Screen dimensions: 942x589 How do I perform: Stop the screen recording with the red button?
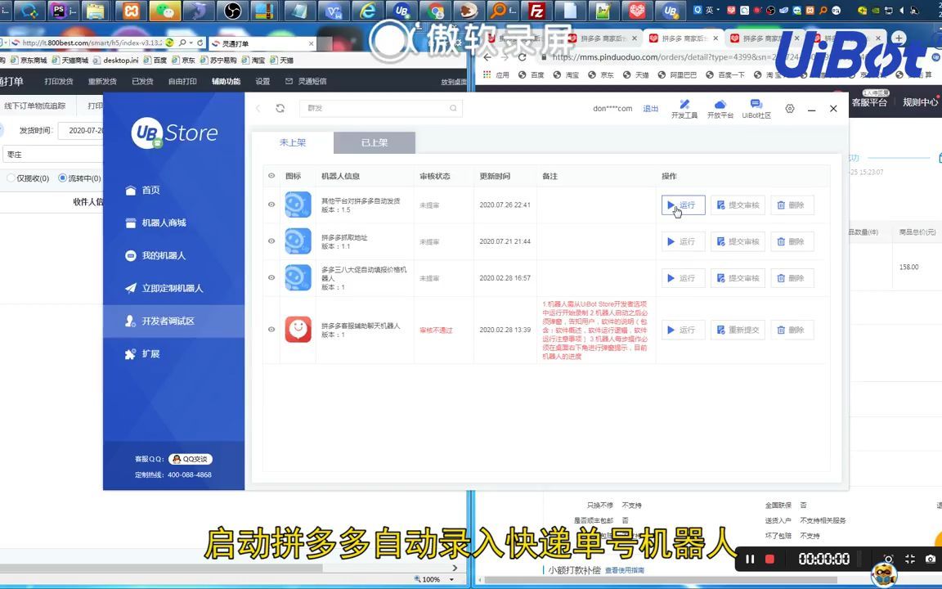point(768,559)
